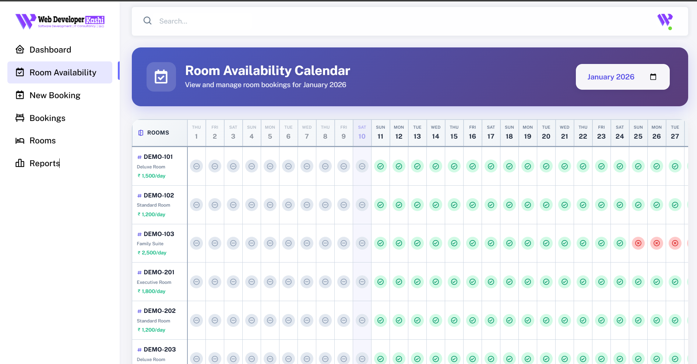
Task: Click the Bookings bed icon
Action: coord(20,118)
